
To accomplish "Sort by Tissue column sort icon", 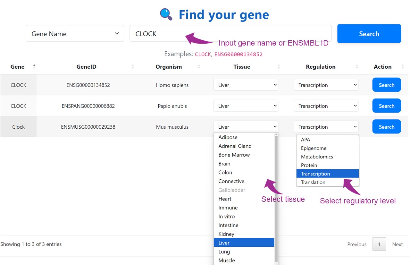I will [x=279, y=67].
